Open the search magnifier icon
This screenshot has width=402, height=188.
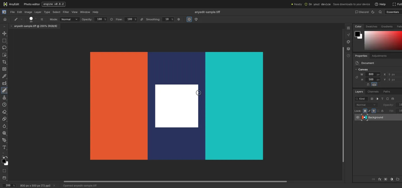coord(380,12)
